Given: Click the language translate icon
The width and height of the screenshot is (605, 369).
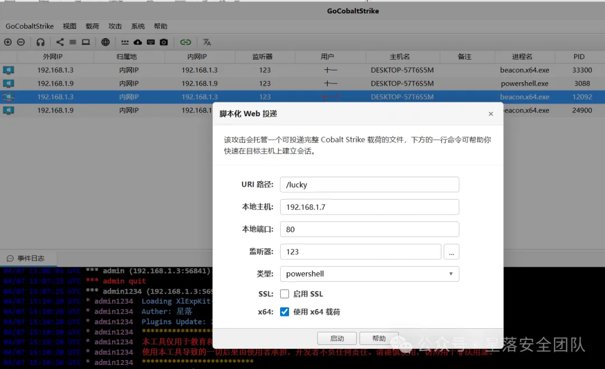Looking at the screenshot, I should (x=207, y=42).
